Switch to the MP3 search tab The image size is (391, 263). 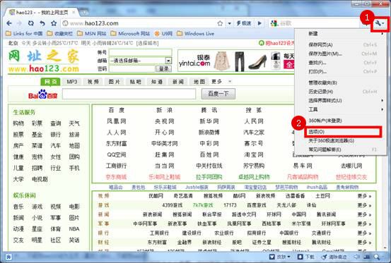coord(72,82)
